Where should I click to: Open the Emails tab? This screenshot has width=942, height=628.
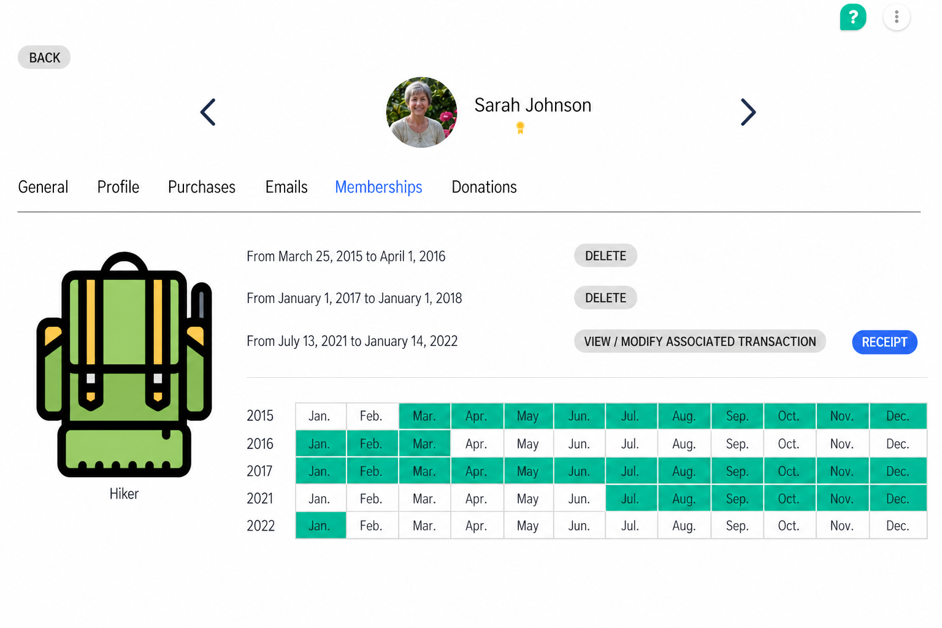pos(286,187)
